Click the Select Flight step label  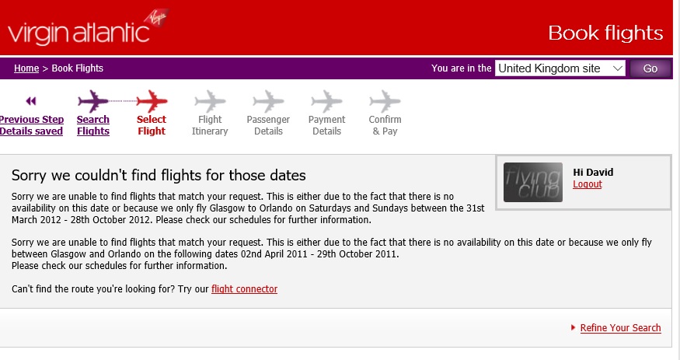click(x=152, y=125)
